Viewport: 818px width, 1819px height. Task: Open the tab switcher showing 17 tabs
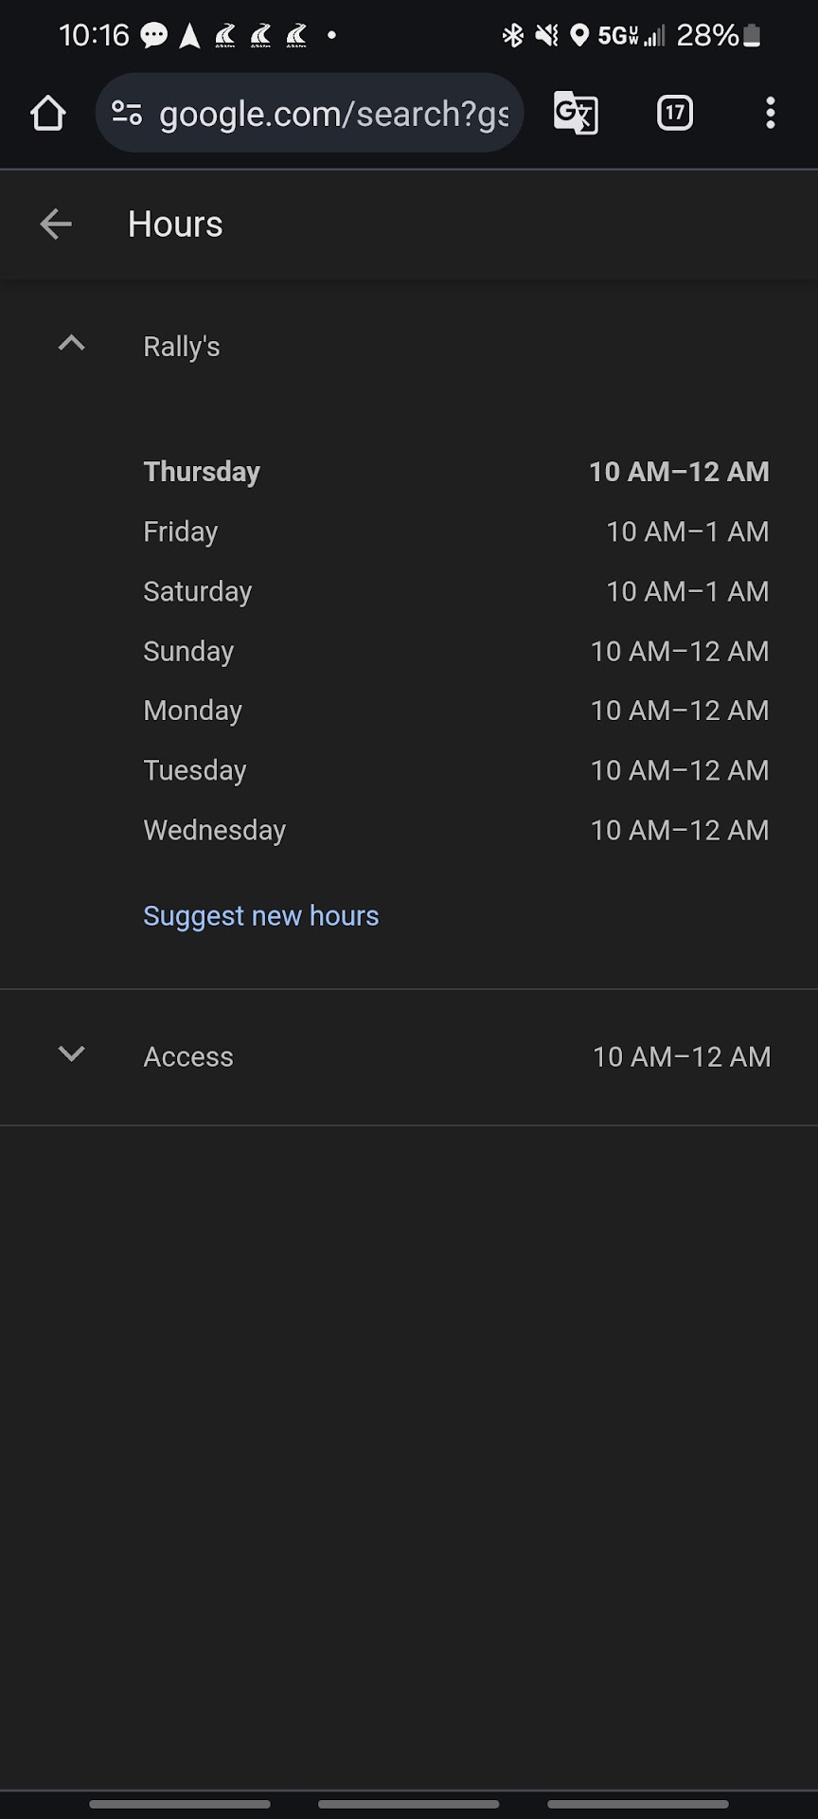[x=674, y=114]
